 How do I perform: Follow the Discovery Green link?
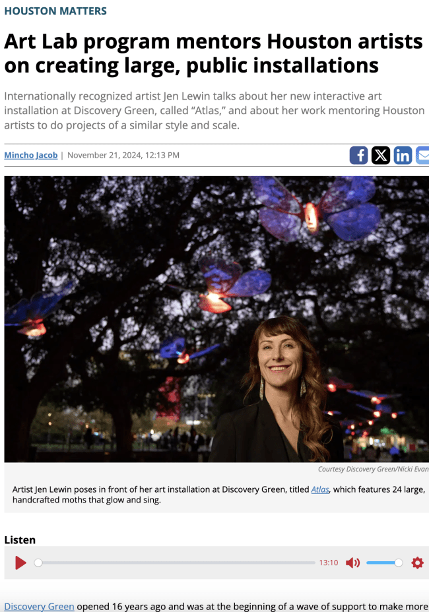[x=39, y=606]
